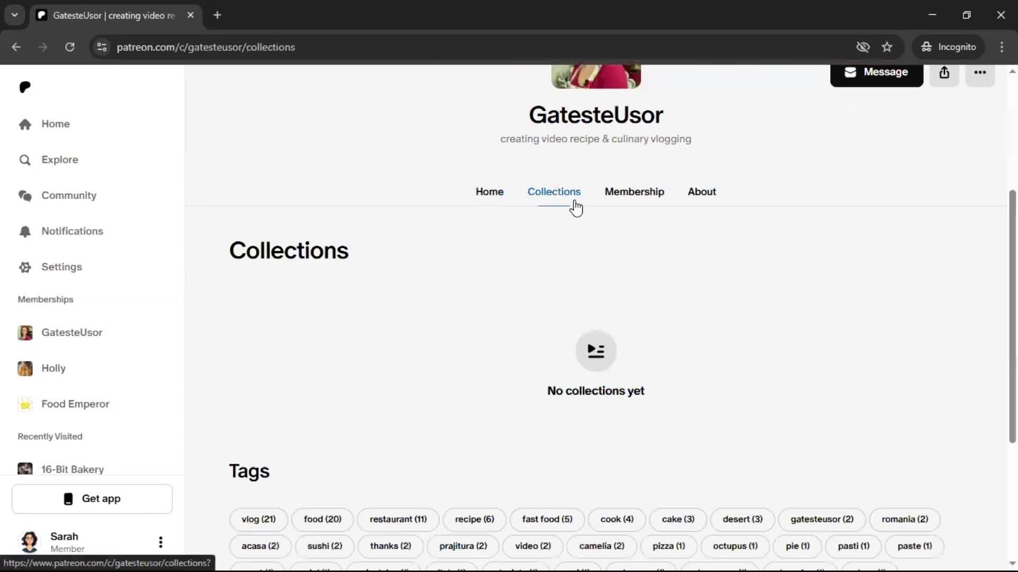View site information icon in address bar

[x=101, y=47]
